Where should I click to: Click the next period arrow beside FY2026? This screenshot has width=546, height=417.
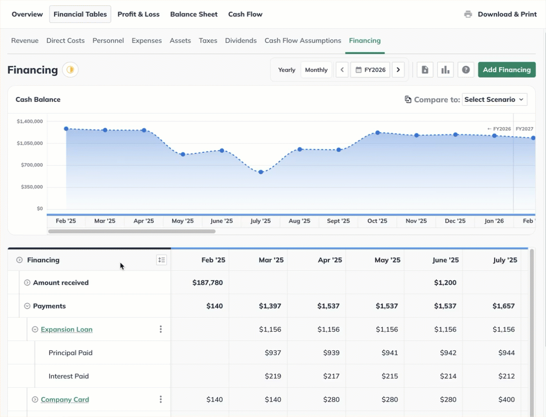(398, 69)
